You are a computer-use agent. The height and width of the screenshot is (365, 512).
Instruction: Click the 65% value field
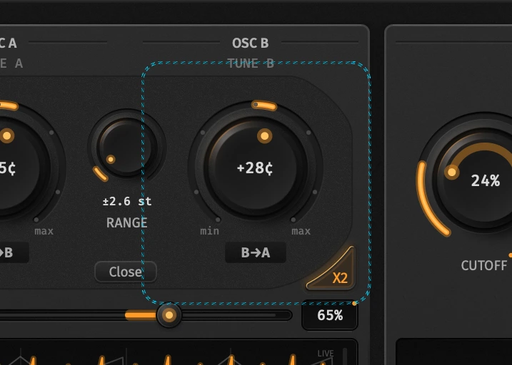click(330, 315)
